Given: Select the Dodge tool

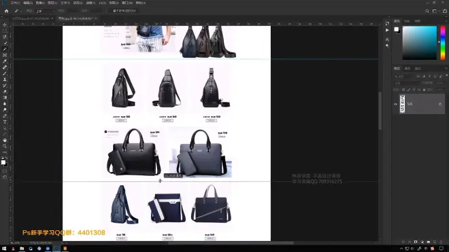Looking at the screenshot, I should point(5,110).
